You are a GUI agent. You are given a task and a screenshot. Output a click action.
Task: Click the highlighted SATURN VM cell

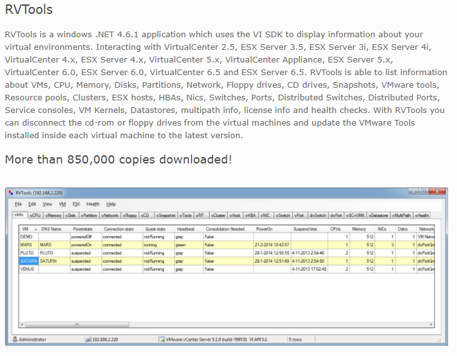point(29,261)
